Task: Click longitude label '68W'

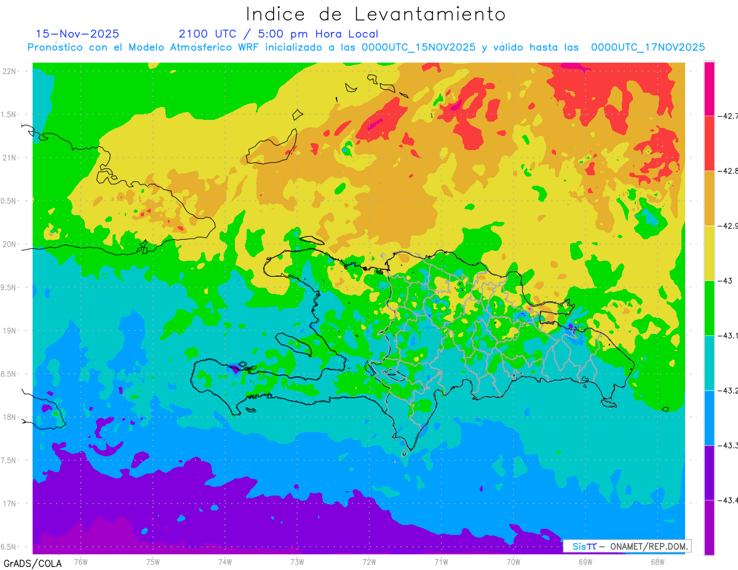Action: point(657,561)
